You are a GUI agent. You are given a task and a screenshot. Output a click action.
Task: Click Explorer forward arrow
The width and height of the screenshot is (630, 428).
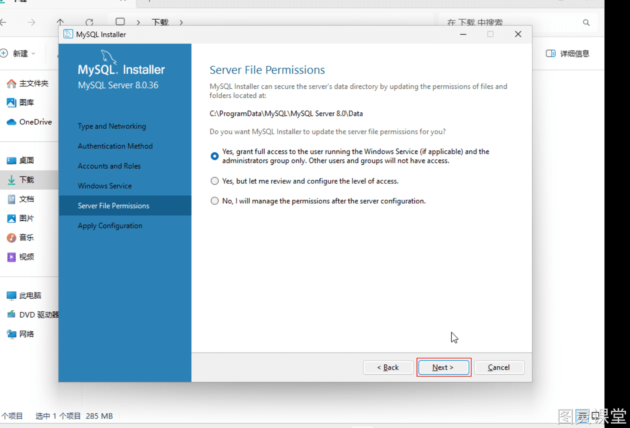(x=31, y=22)
